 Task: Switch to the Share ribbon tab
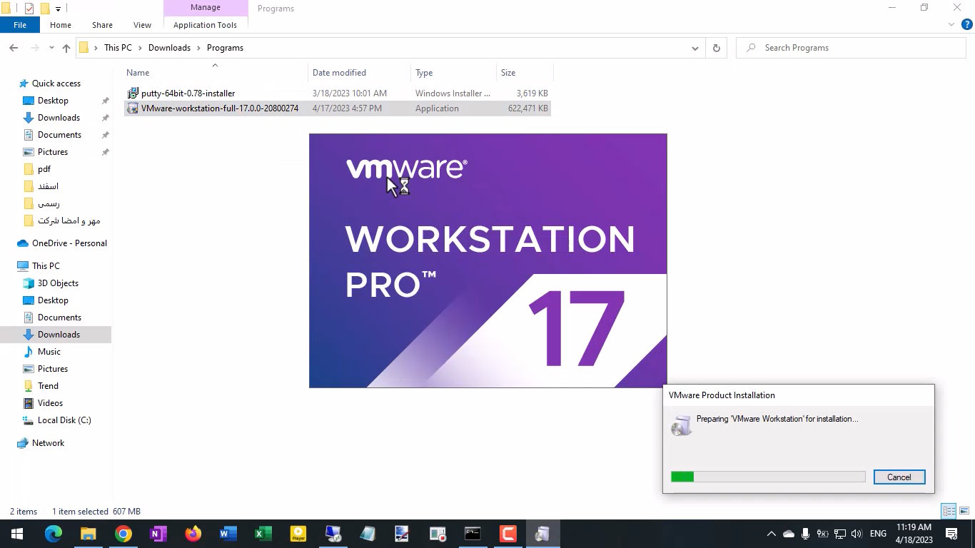[102, 25]
